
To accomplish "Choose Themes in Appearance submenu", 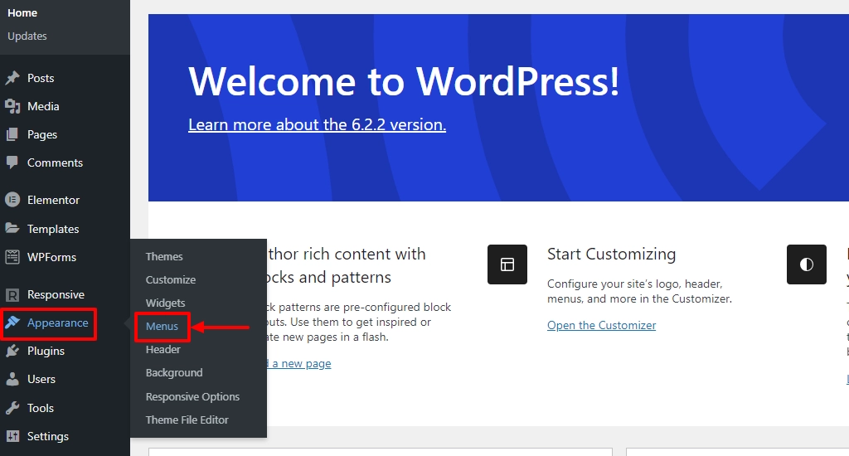I will coord(164,256).
